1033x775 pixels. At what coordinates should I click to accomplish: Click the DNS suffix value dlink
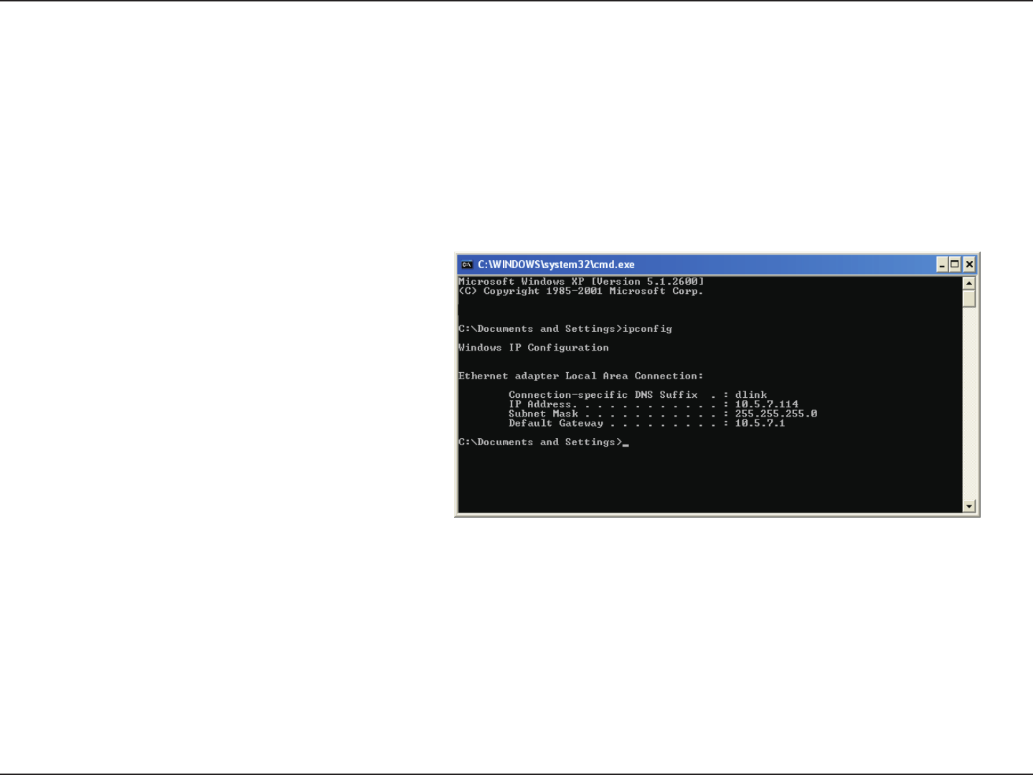pyautogui.click(x=751, y=395)
